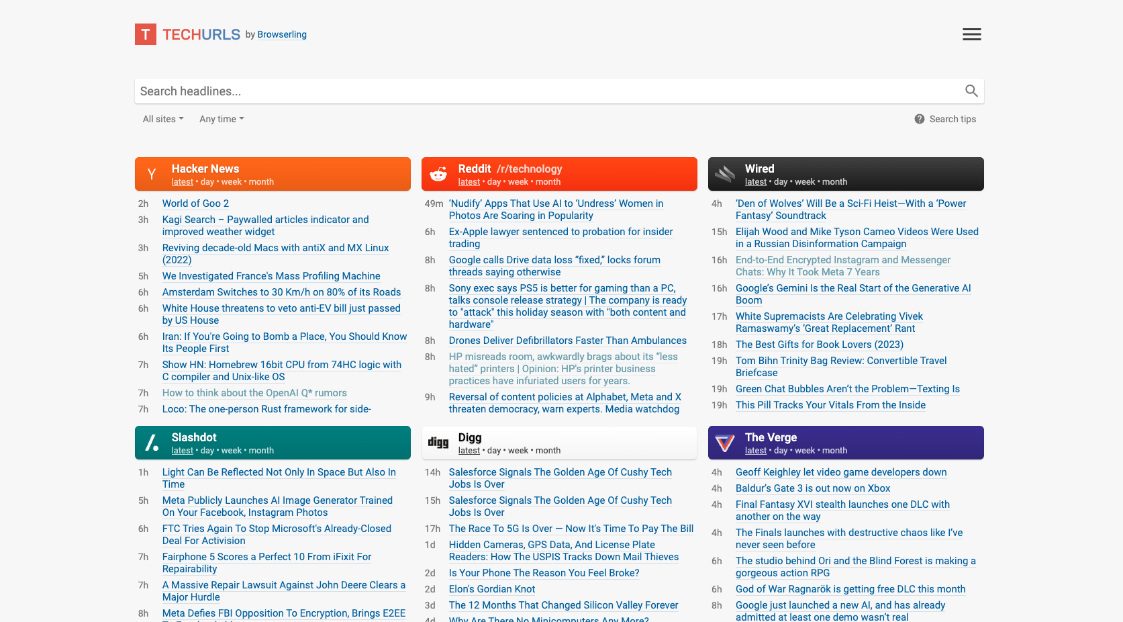Viewport: 1123px width, 622px height.
Task: Select Hacker News week tab
Action: click(232, 182)
